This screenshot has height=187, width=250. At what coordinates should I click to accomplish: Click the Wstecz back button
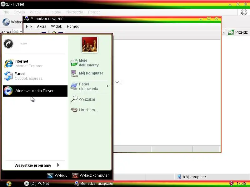(x=12, y=22)
